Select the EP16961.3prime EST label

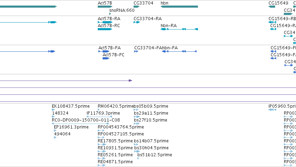tap(71, 127)
